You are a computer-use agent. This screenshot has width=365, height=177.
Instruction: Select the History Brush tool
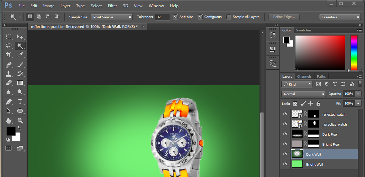(x=20, y=74)
